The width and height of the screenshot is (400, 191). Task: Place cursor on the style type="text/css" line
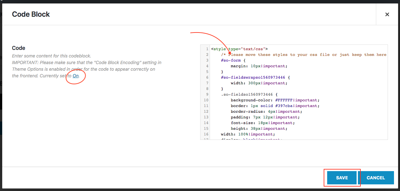[239, 49]
